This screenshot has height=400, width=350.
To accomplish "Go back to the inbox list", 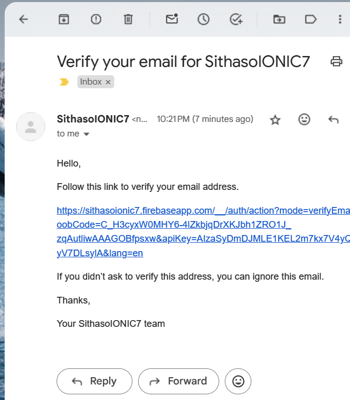I will [23, 19].
